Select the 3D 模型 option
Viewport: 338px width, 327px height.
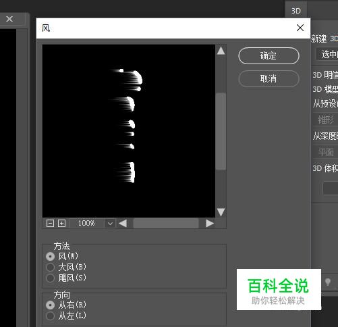coord(325,89)
